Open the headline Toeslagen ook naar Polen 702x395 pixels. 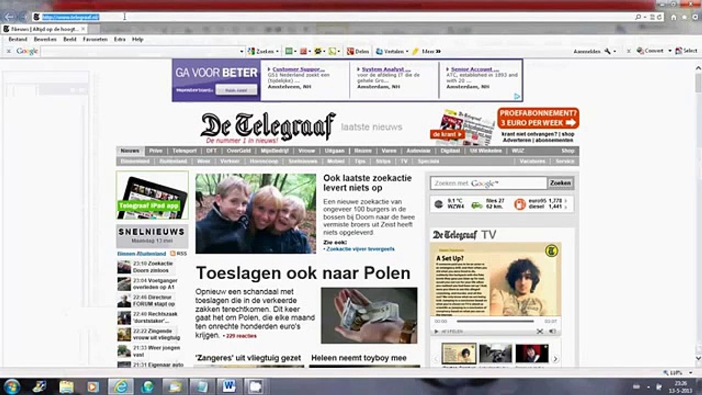303,273
